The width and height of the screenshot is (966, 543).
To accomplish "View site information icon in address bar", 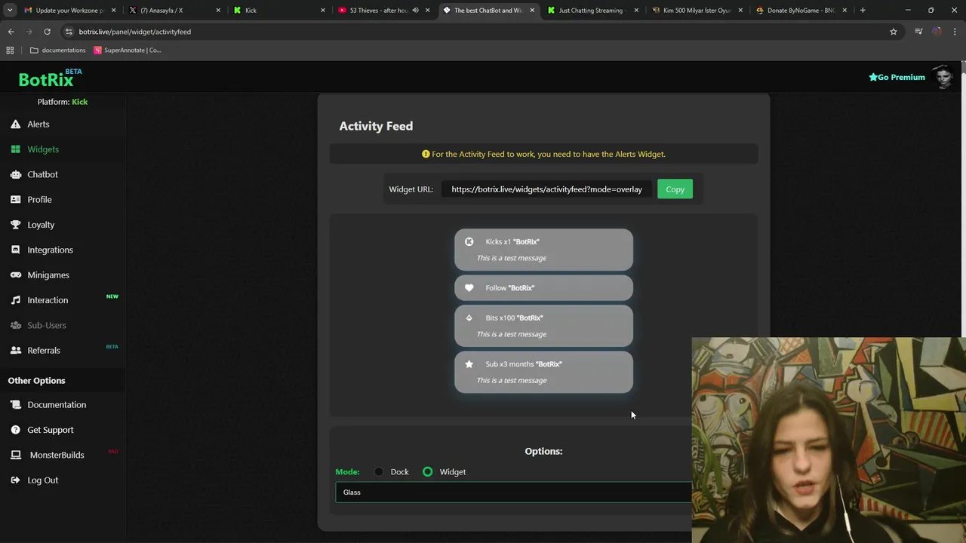I will tap(69, 32).
